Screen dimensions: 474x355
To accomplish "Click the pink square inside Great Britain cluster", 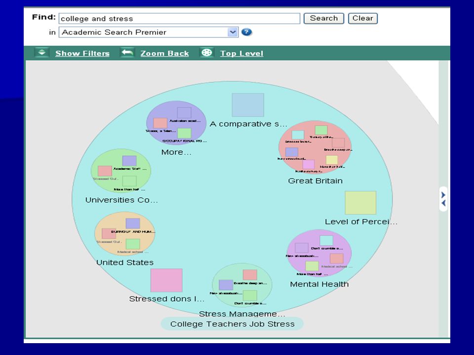I will coord(308,165).
